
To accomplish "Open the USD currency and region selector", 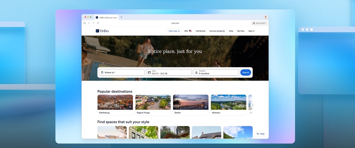I will [x=188, y=31].
